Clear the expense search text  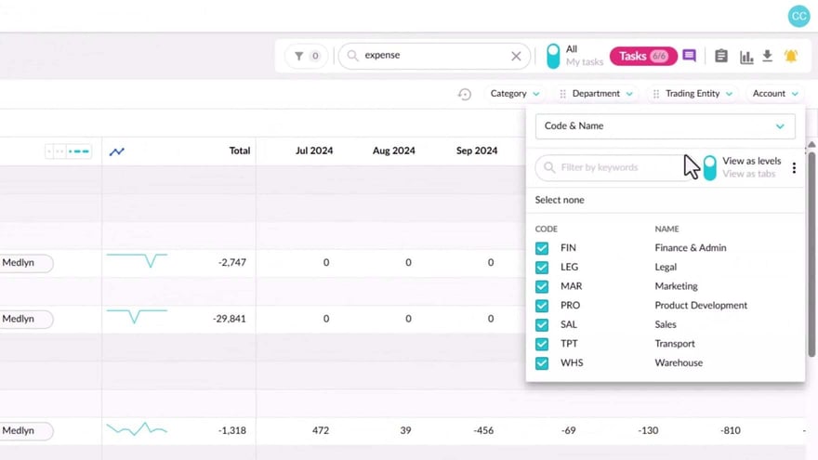click(x=516, y=56)
